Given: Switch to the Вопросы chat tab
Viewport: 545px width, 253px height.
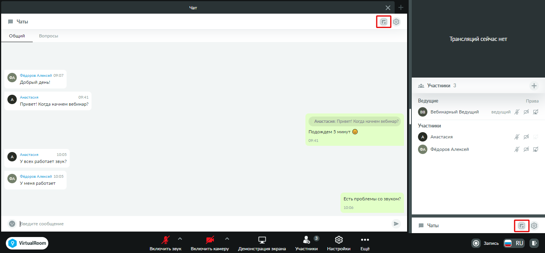Looking at the screenshot, I should [x=49, y=36].
